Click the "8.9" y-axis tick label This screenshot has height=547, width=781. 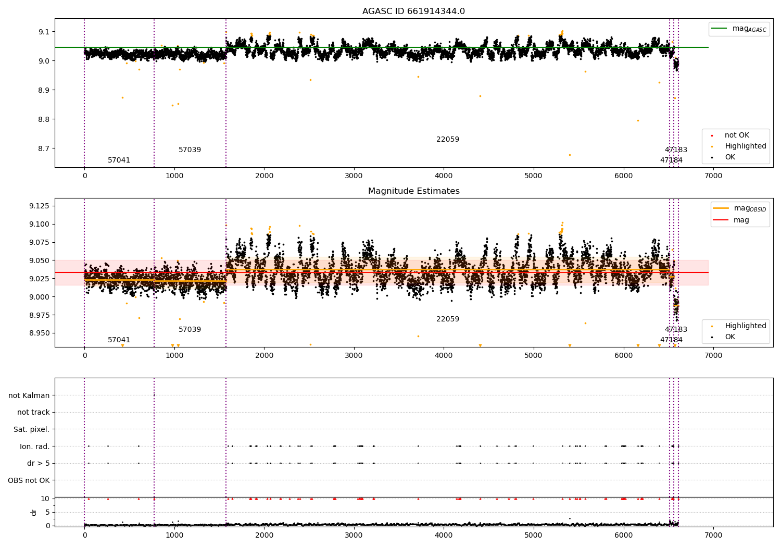[x=44, y=90]
